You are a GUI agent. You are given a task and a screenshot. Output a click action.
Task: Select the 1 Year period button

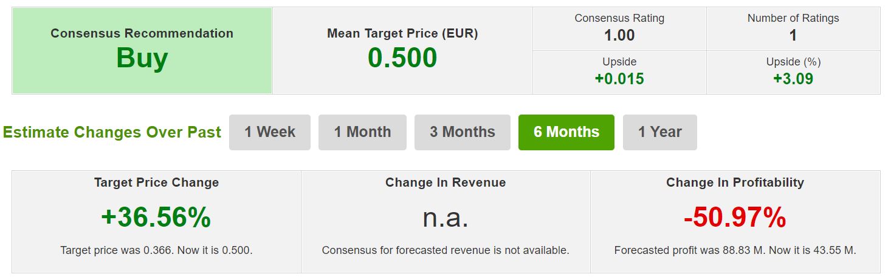click(659, 132)
